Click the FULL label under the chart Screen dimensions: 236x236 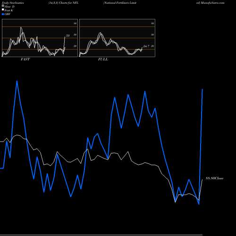coord(103,59)
